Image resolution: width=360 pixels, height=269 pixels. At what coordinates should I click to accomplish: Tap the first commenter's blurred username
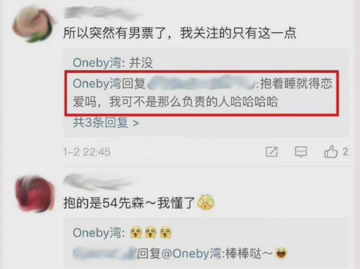[101, 13]
